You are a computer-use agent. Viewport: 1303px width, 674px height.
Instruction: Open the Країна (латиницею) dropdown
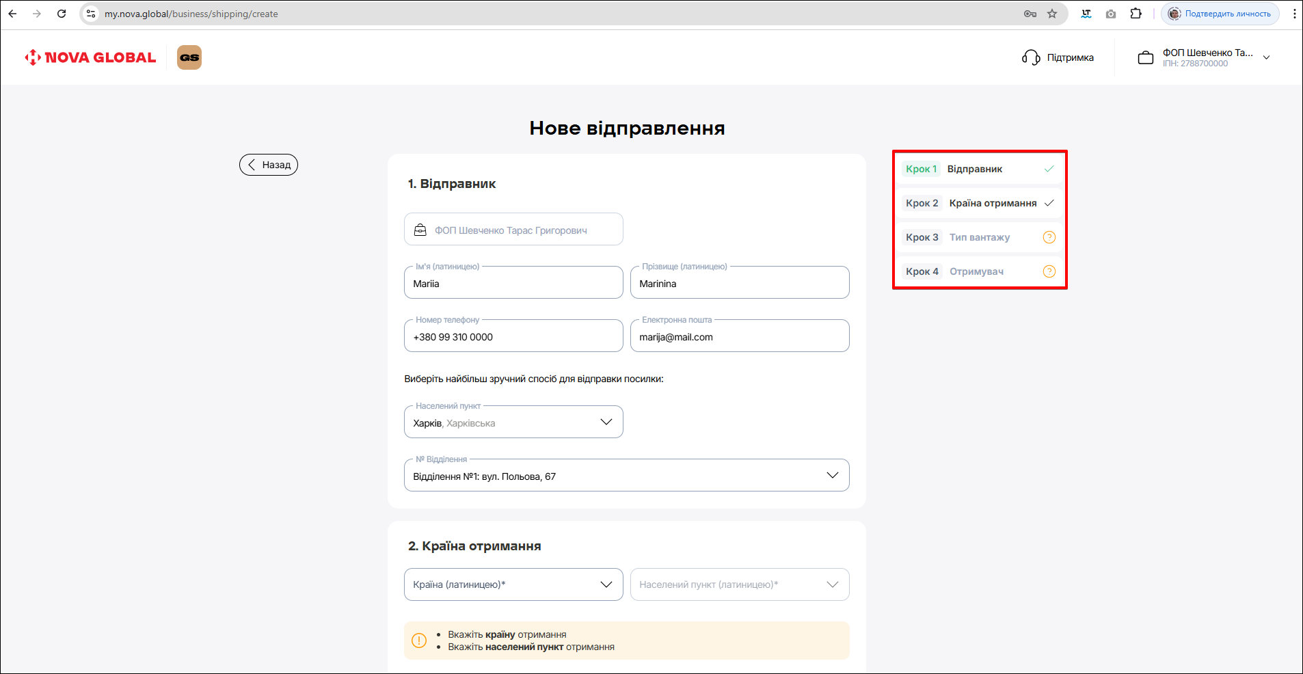pos(513,584)
